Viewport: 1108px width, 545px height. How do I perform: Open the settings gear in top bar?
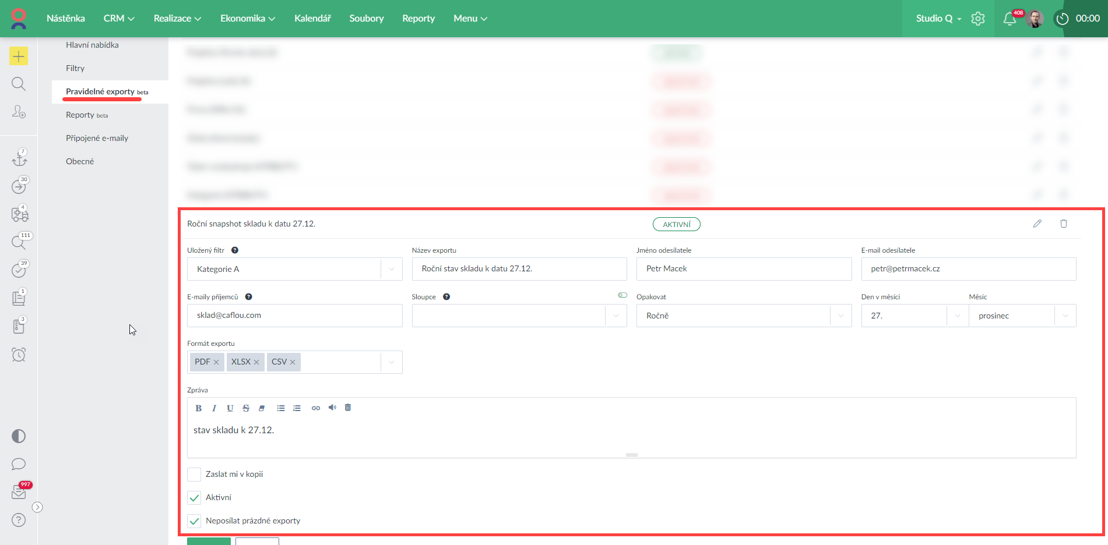[x=978, y=19]
